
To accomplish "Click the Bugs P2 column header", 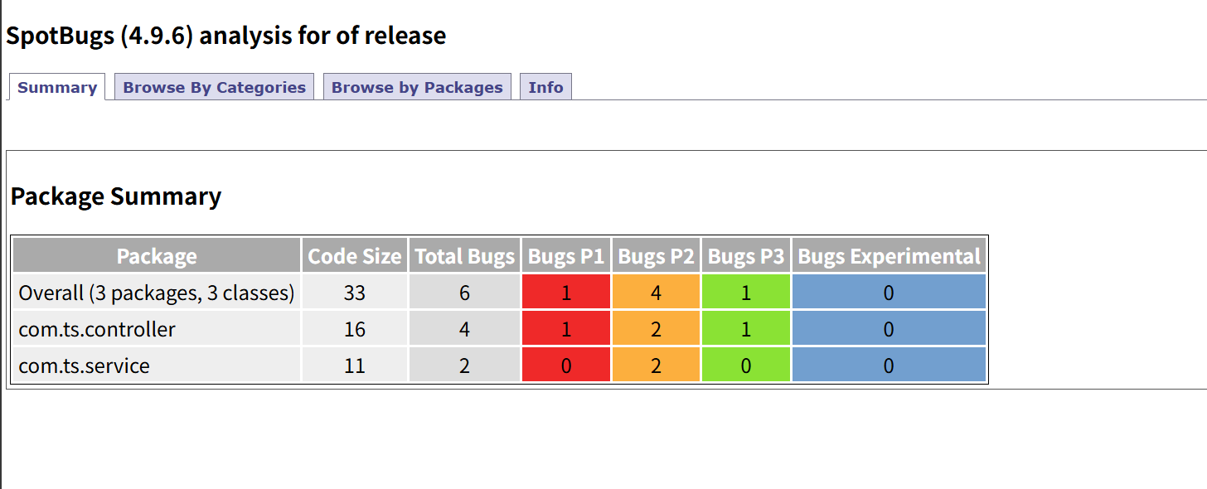I will click(656, 256).
